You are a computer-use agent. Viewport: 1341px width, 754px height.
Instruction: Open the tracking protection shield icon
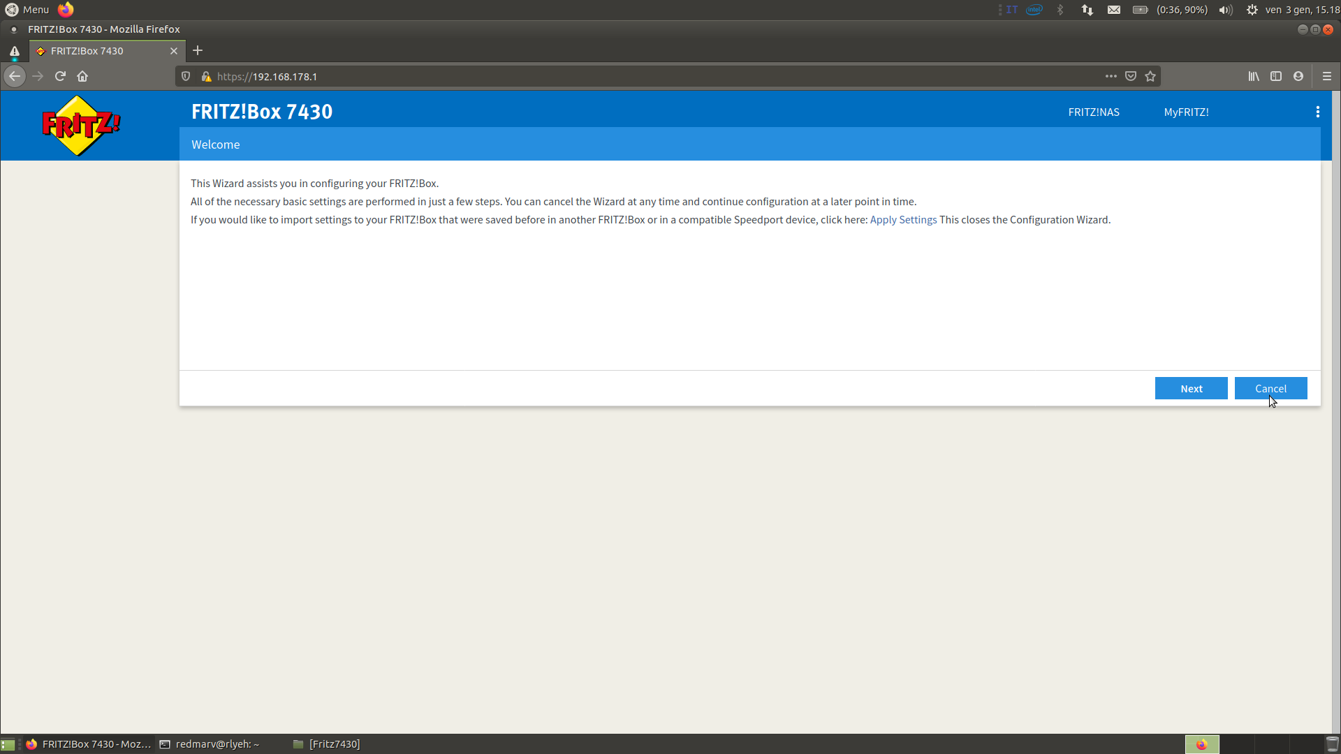point(186,76)
